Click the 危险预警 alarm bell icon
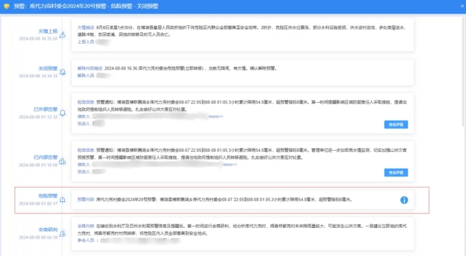 (62, 200)
